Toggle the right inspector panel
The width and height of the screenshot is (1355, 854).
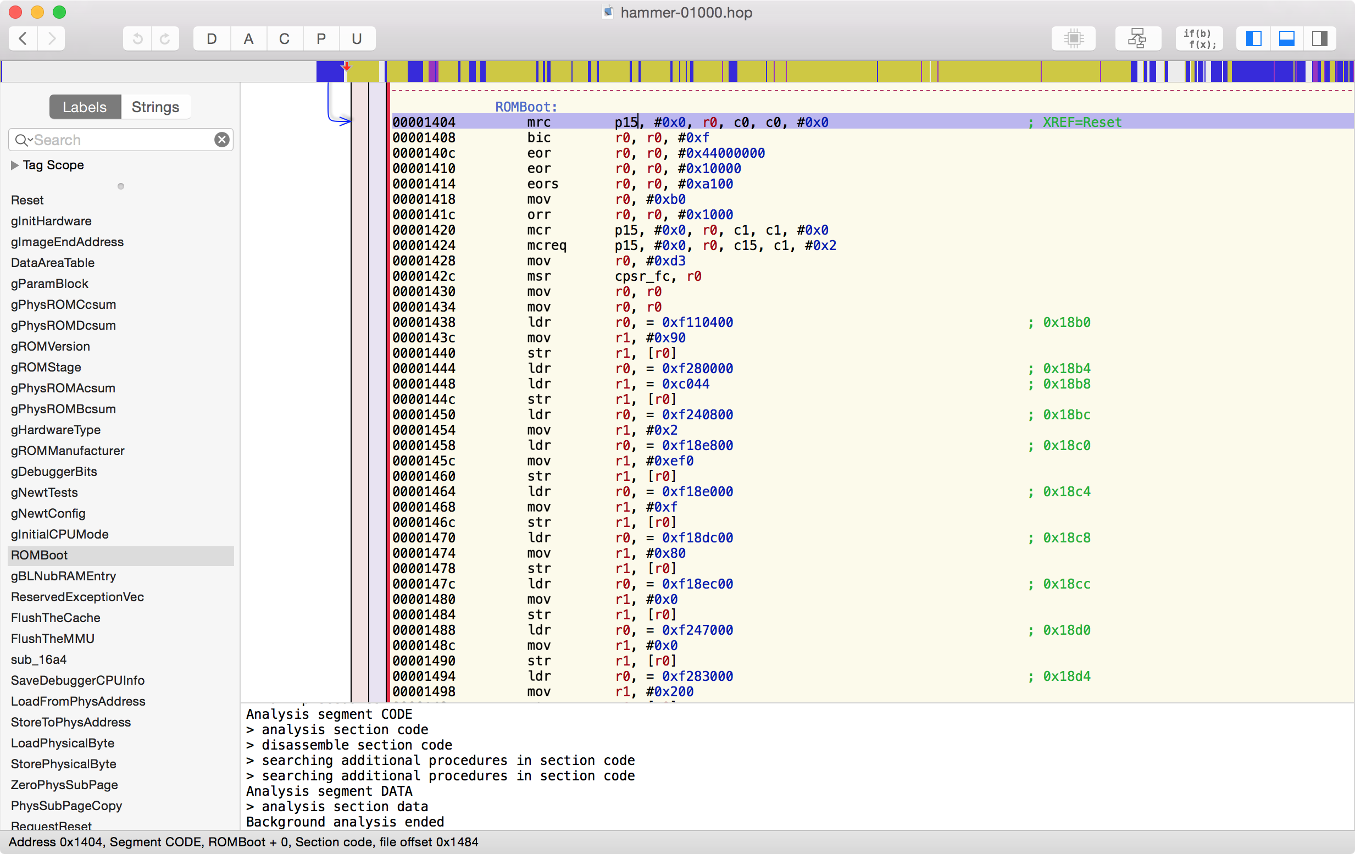click(x=1319, y=38)
